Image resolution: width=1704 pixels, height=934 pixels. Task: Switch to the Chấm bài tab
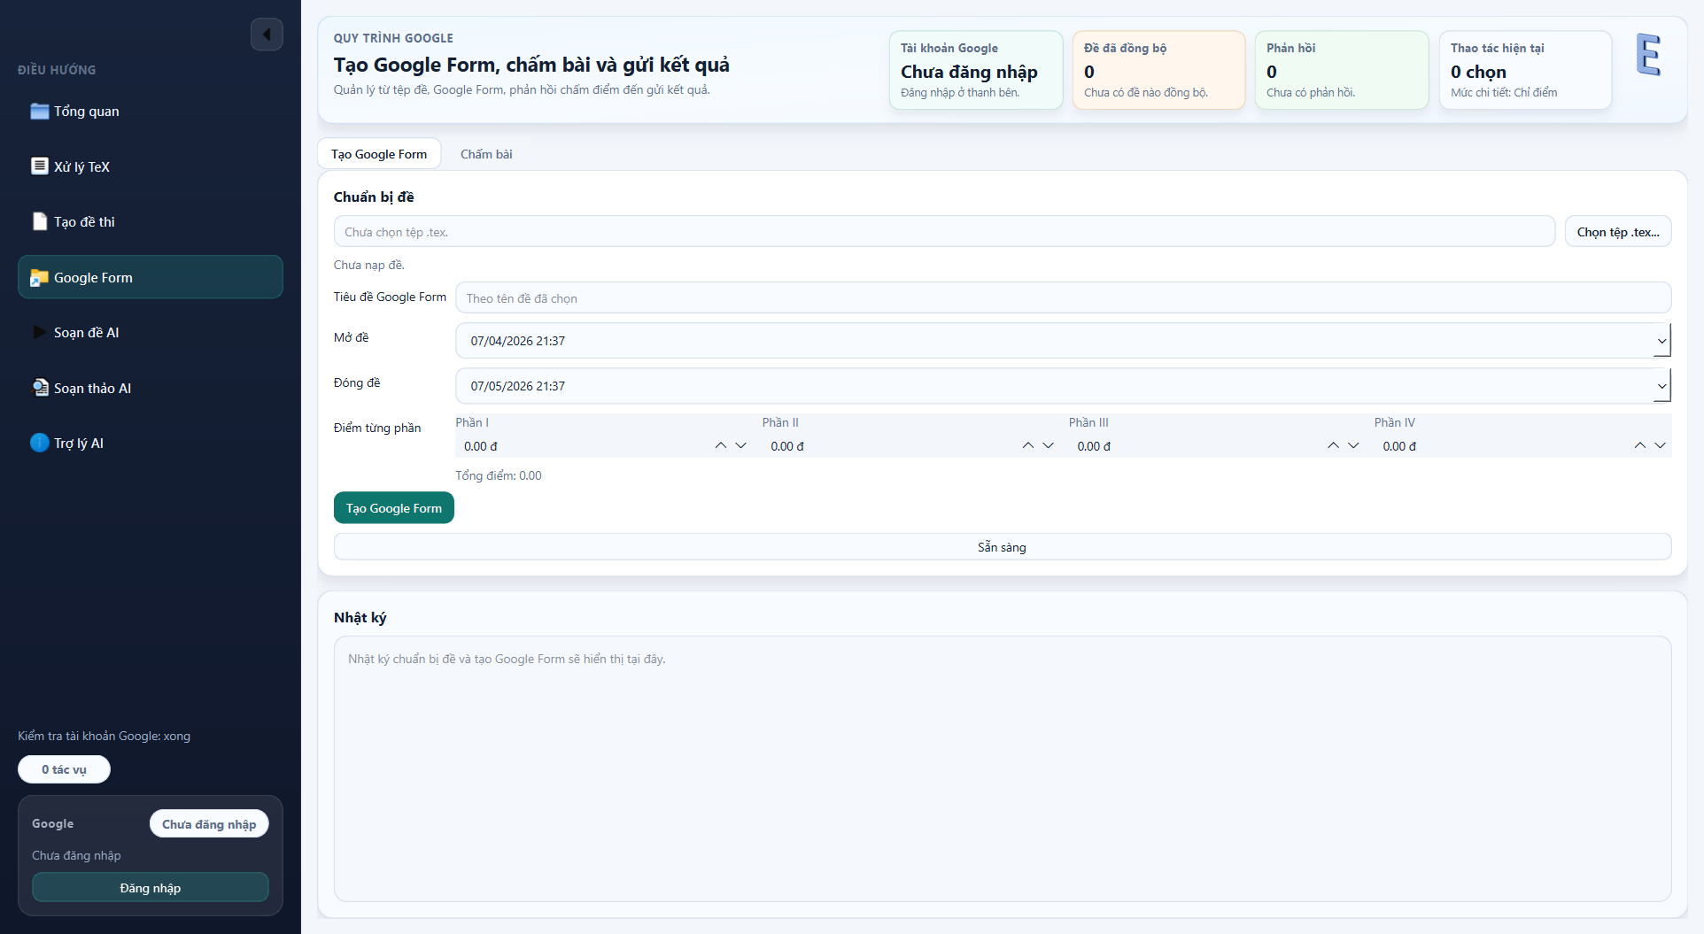(485, 153)
